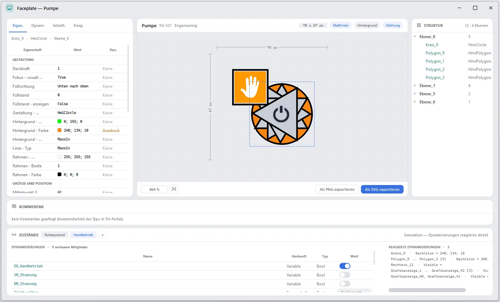This screenshot has width=500, height=302.
Task: Select Polygon_1 in the structure tree
Action: 435,61
